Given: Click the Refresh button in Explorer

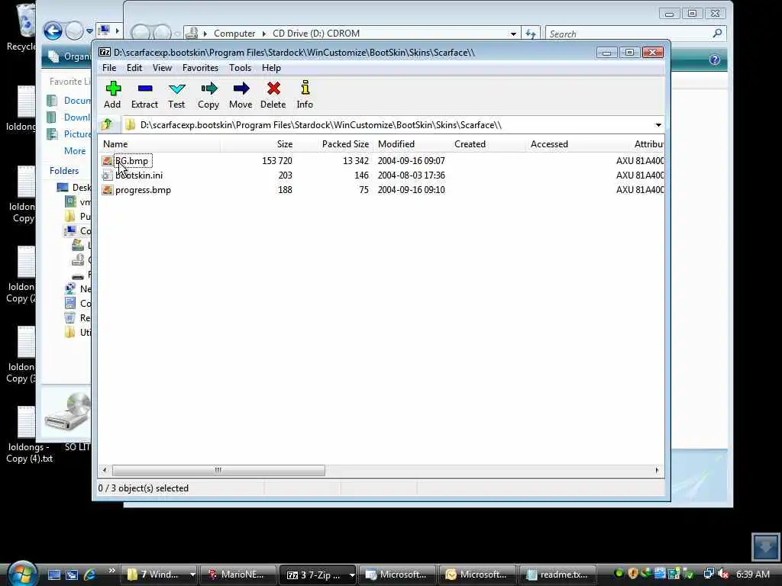Looking at the screenshot, I should (x=531, y=34).
